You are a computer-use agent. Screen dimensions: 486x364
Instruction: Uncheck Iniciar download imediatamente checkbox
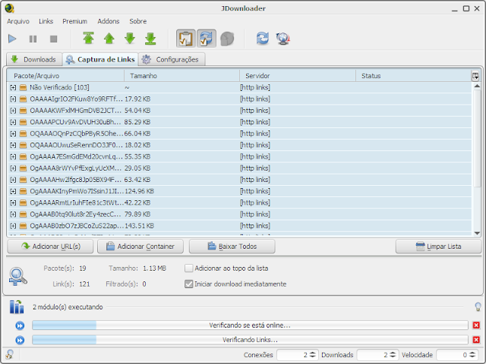coord(188,284)
